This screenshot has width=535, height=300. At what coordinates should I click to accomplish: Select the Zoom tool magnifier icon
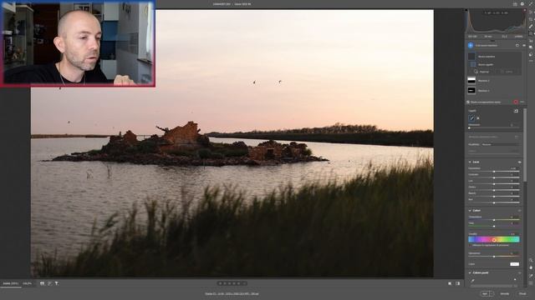tap(531, 260)
